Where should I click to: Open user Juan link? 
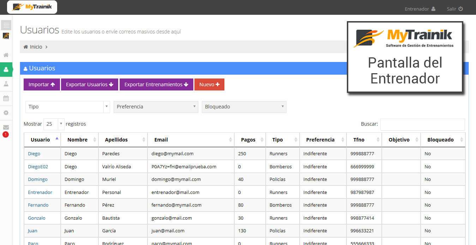(32, 231)
